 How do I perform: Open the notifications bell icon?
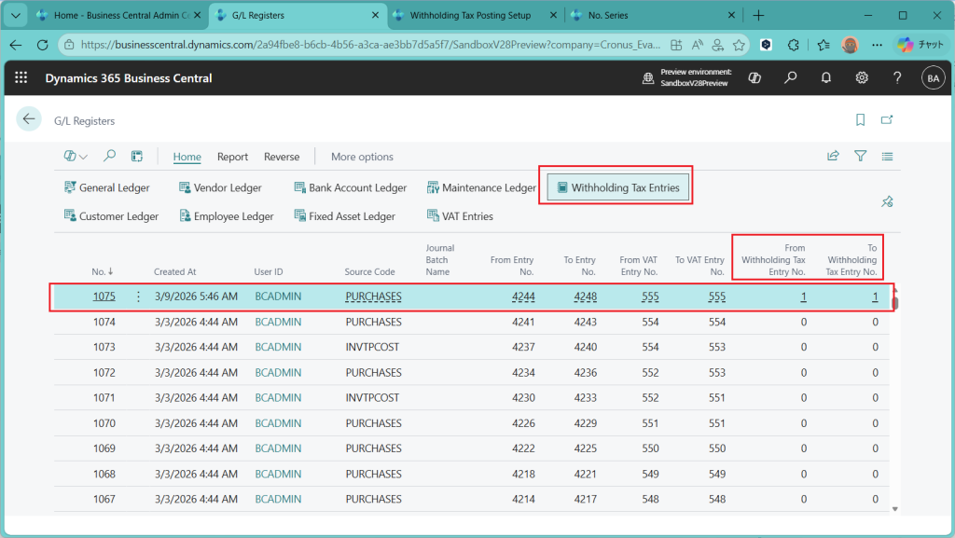826,78
